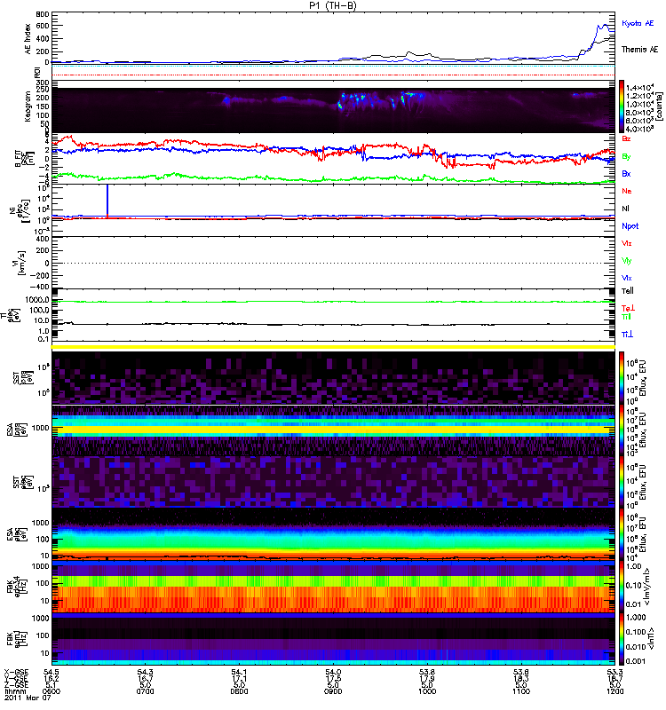
Task: Click the 0900 time tick label
Action: [x=333, y=692]
